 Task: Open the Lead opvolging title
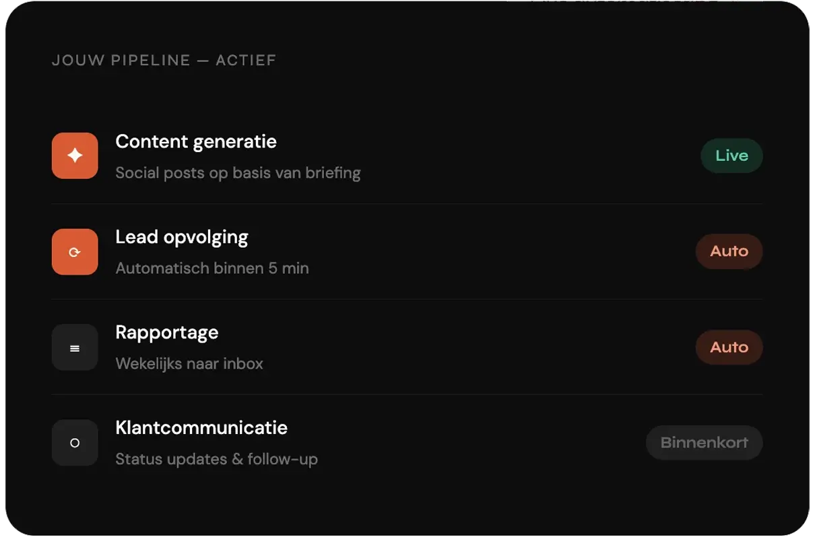(x=182, y=237)
